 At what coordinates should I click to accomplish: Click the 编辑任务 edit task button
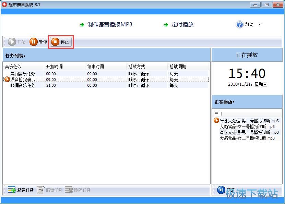(x=49, y=190)
